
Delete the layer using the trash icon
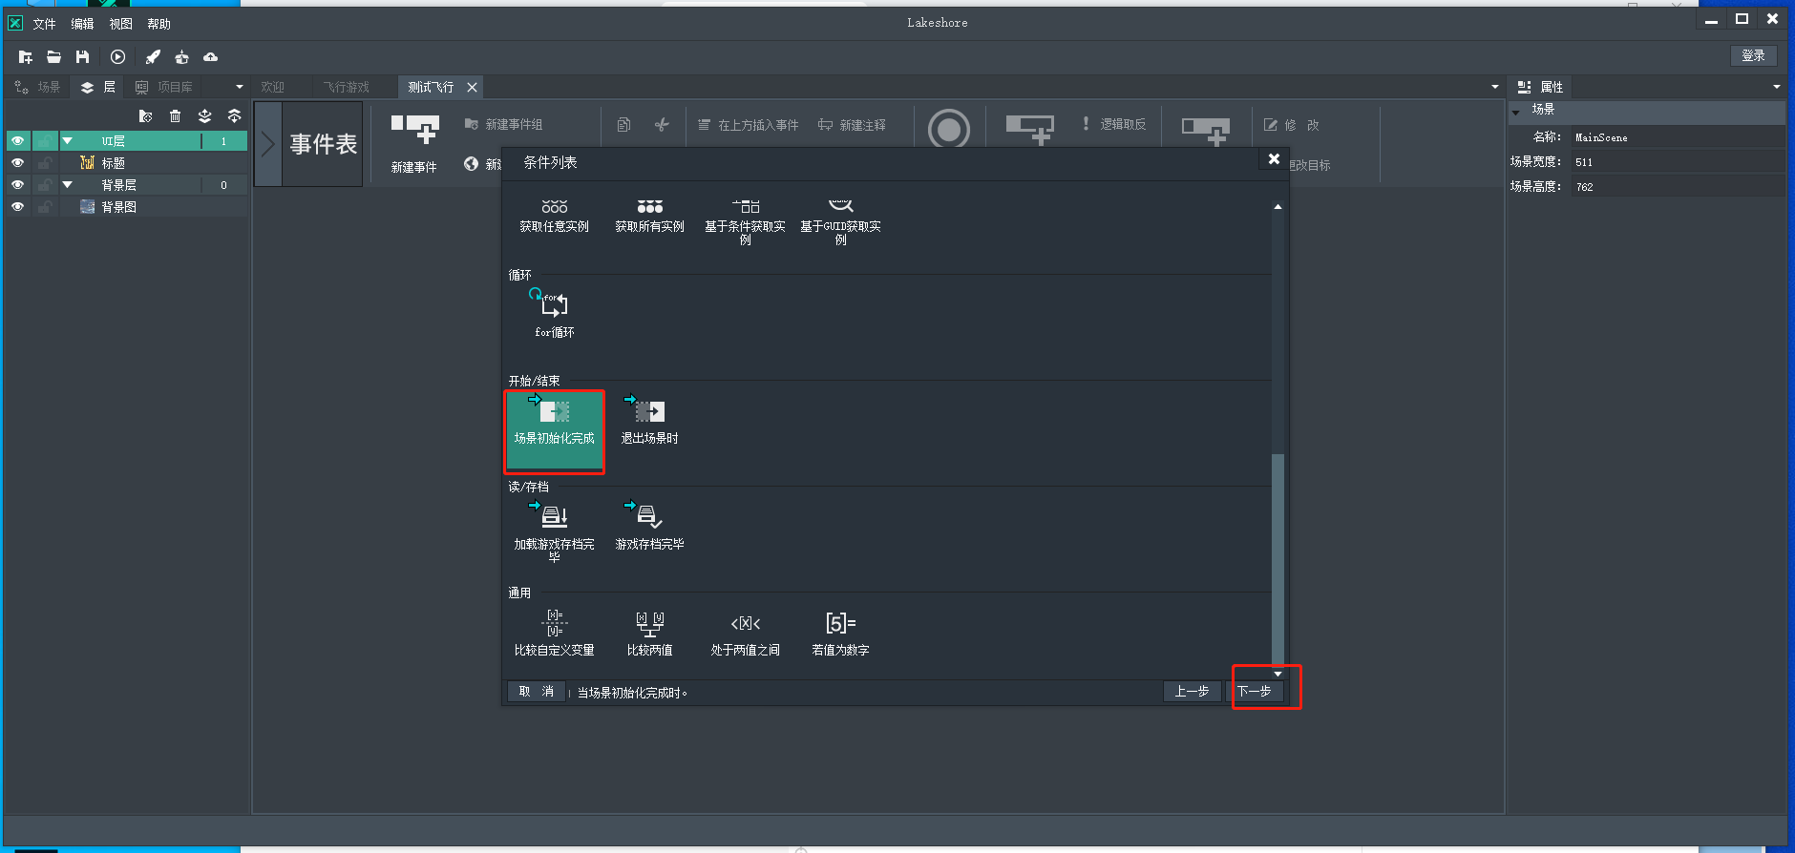tap(175, 116)
